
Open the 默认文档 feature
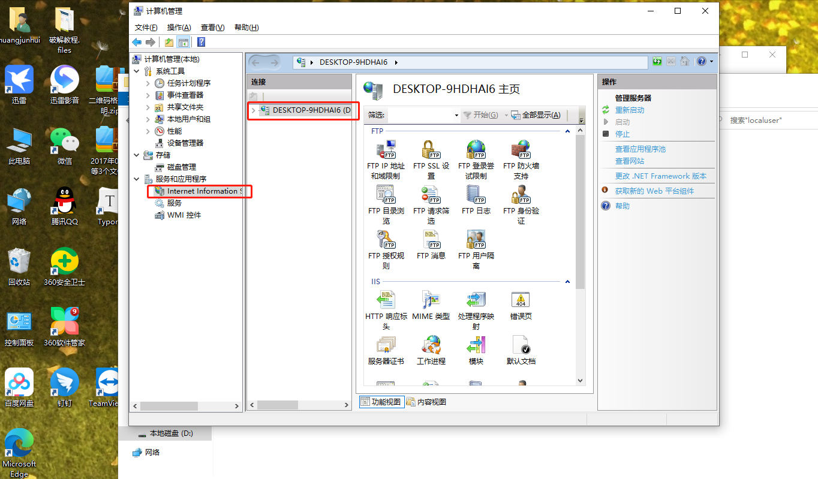(521, 351)
